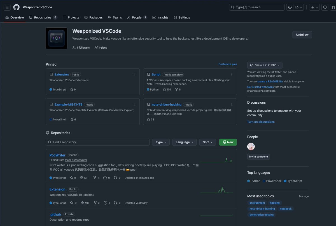Click the drag handle on Extension pin
The image size is (336, 226).
tap(134, 75)
